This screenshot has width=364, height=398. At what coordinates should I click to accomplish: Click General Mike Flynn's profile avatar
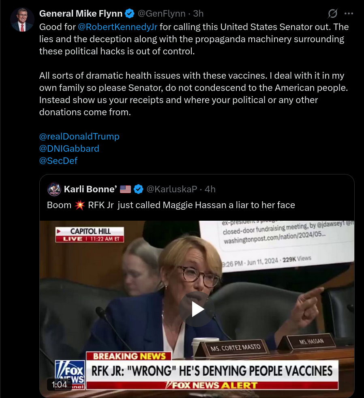point(22,19)
